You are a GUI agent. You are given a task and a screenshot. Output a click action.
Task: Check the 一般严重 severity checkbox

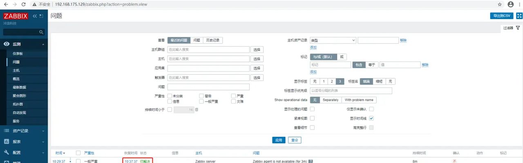pos(201,101)
